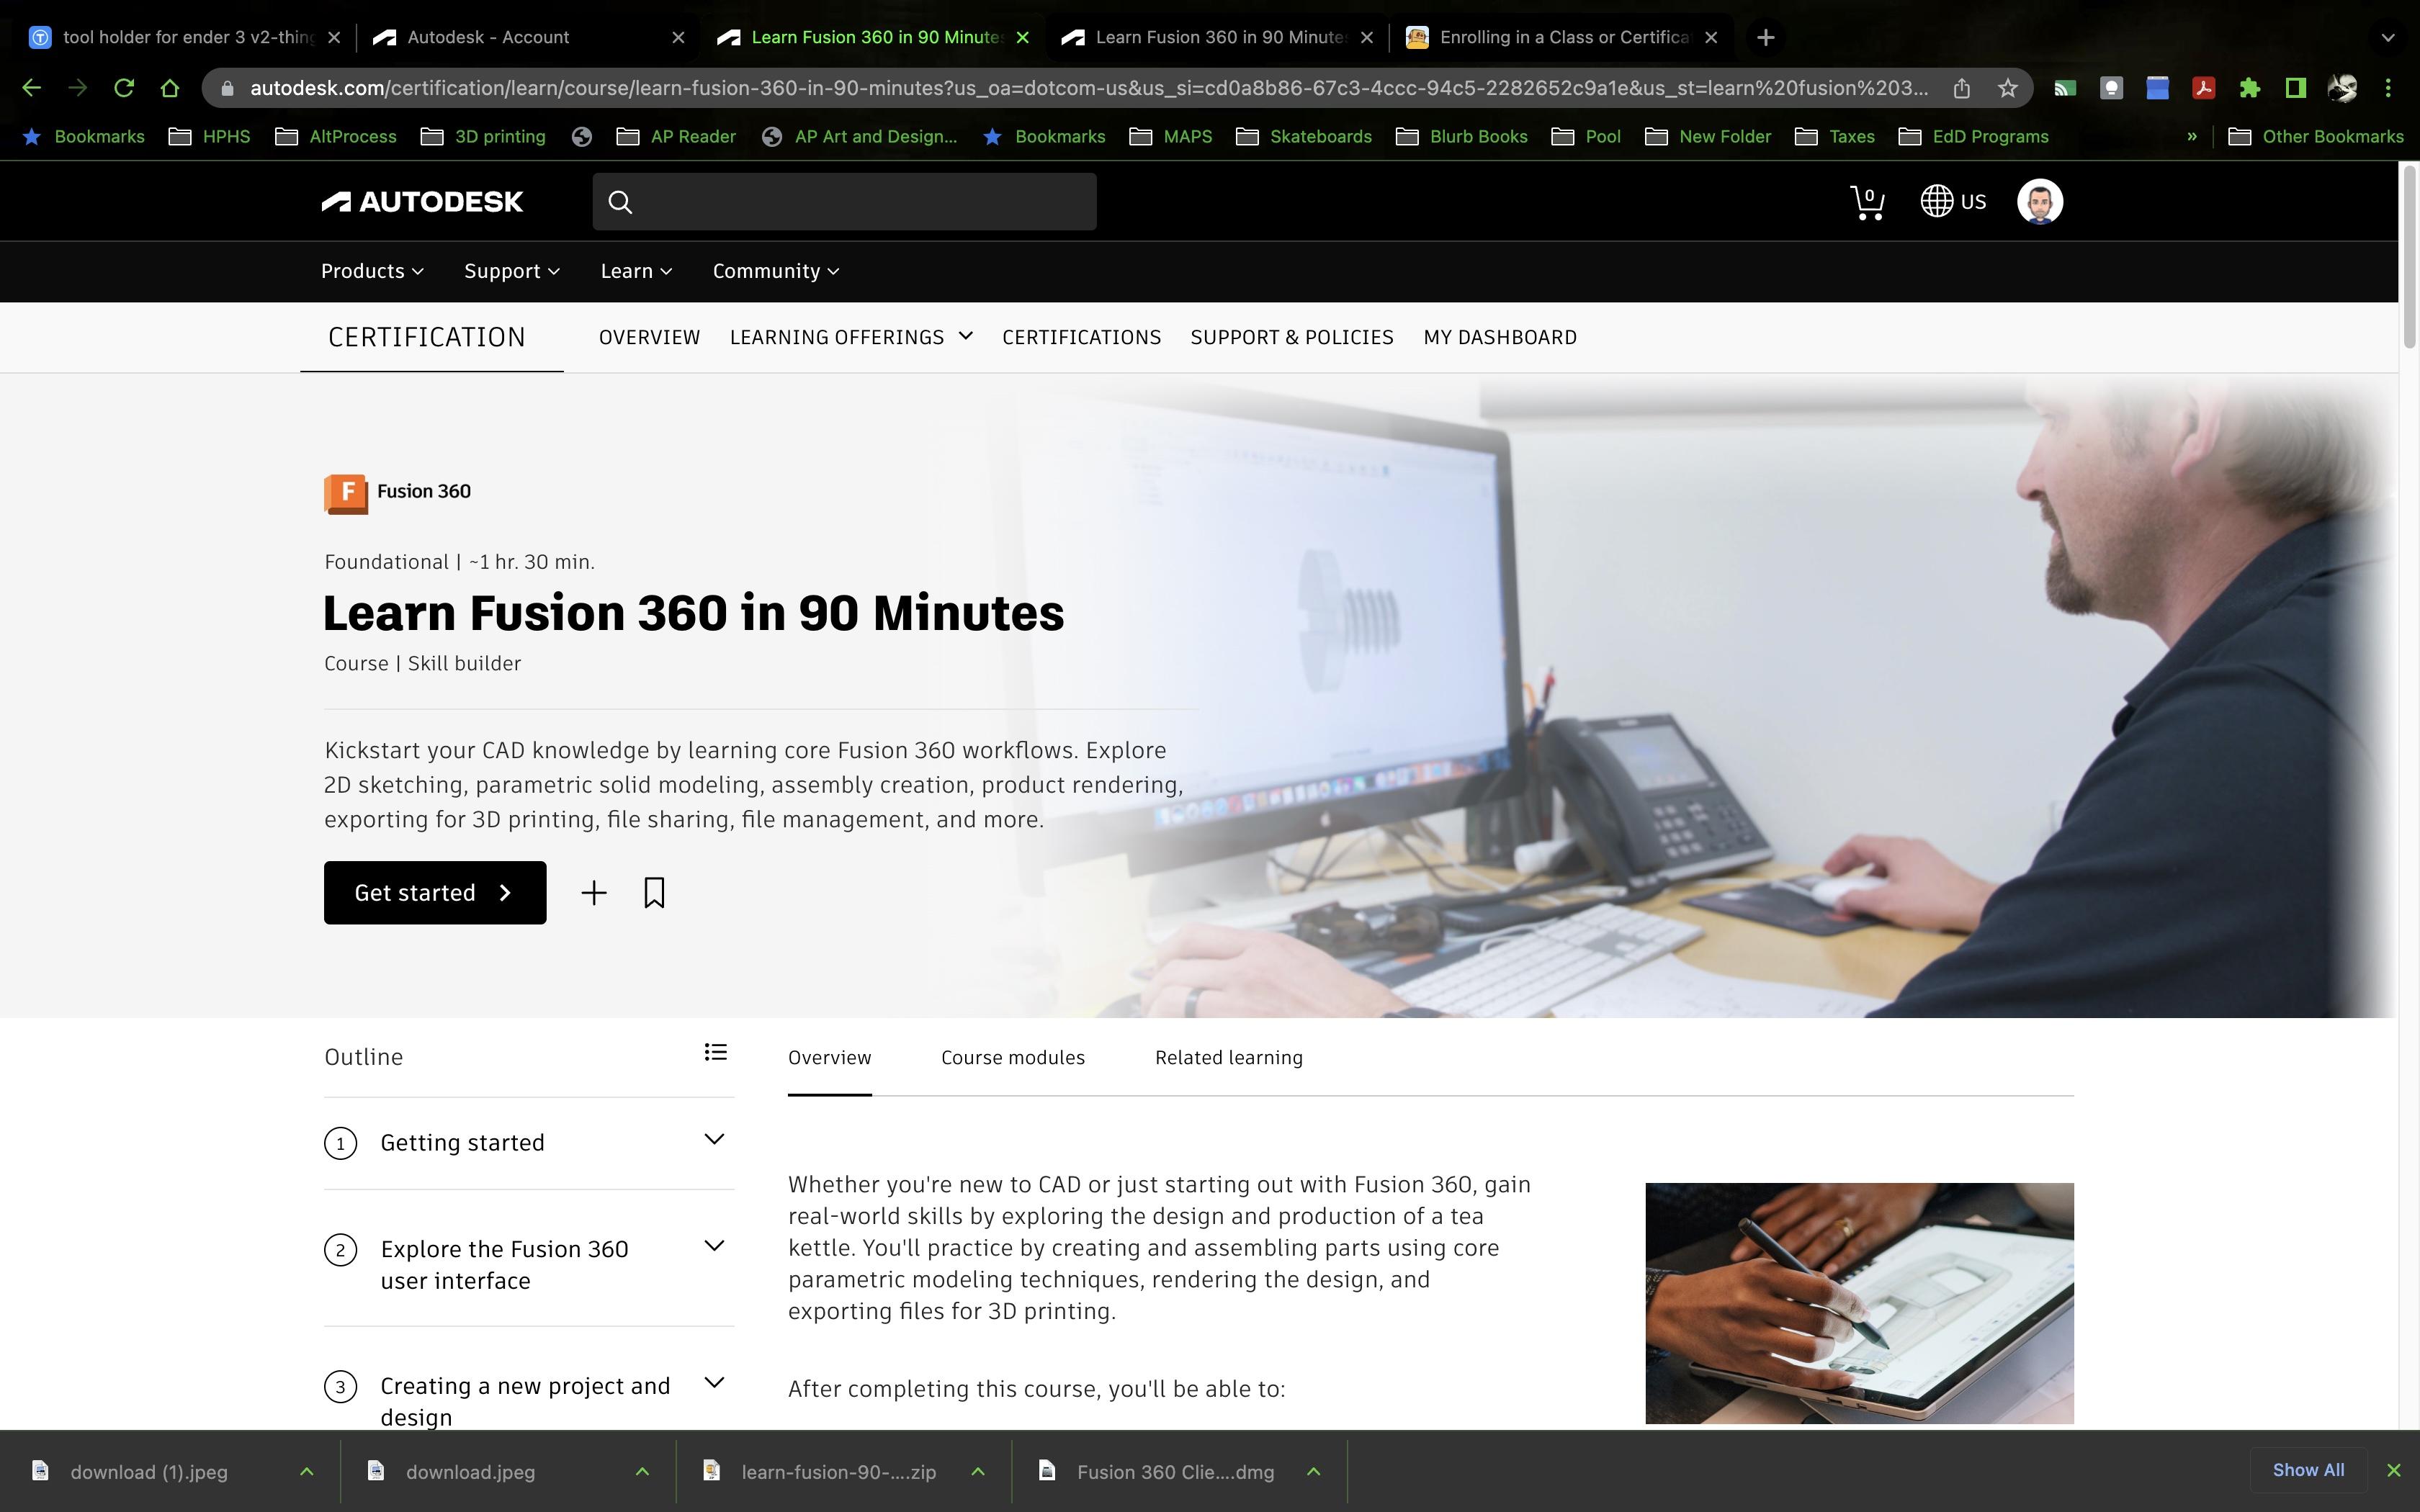Star this page in the address bar

click(2007, 88)
